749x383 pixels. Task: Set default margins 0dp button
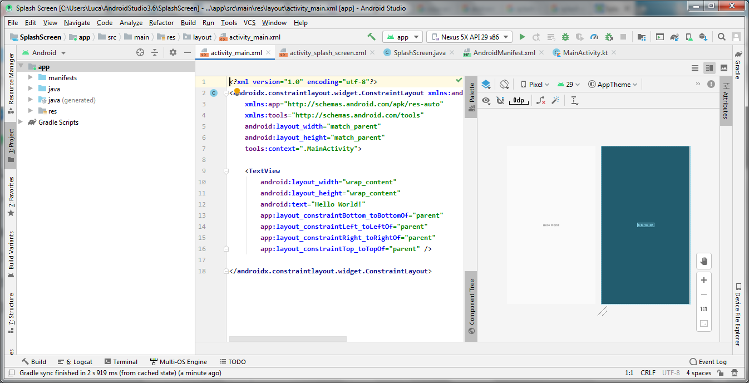tap(518, 100)
